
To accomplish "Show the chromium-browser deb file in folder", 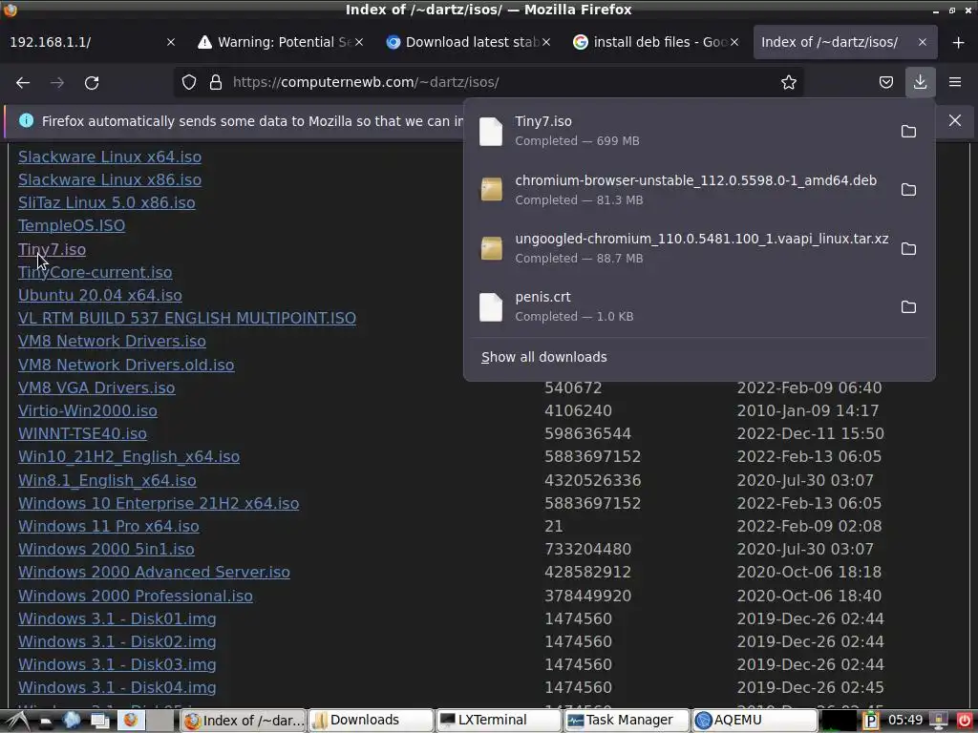I will [x=908, y=190].
